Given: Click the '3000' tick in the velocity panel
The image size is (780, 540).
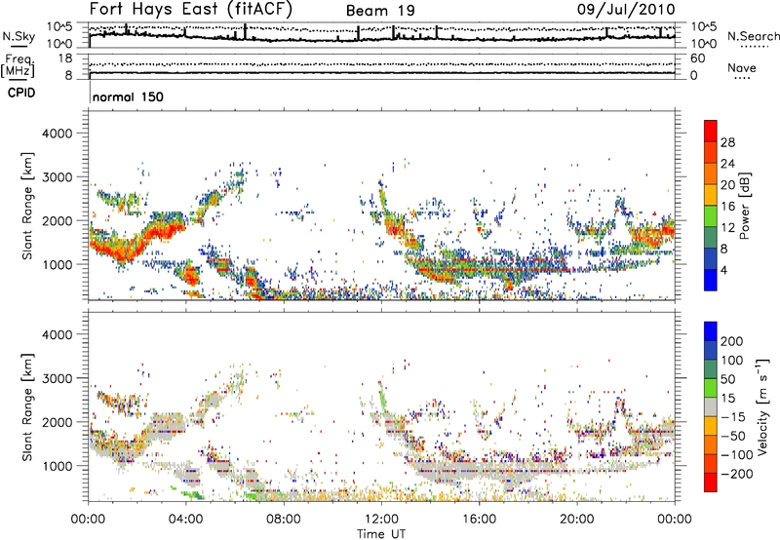Looking at the screenshot, I should pyautogui.click(x=57, y=378).
